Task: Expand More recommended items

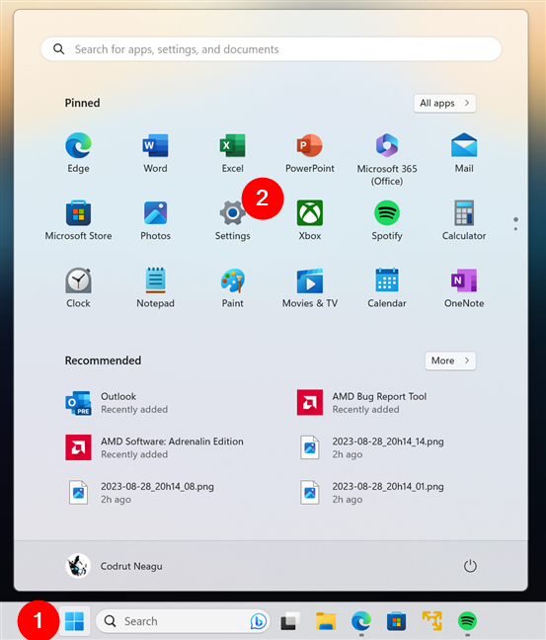Action: (450, 360)
